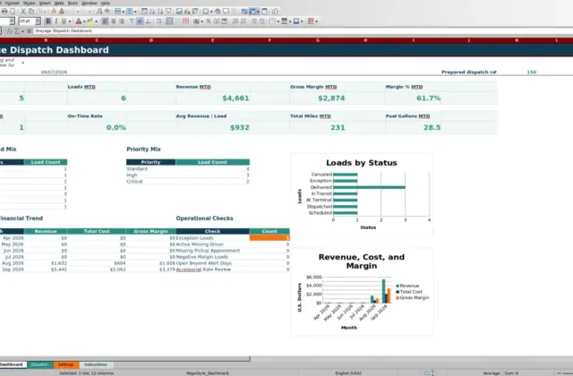Viewport: 573px width, 376px height.
Task: Open the font size dropdown
Action: pyautogui.click(x=38, y=21)
